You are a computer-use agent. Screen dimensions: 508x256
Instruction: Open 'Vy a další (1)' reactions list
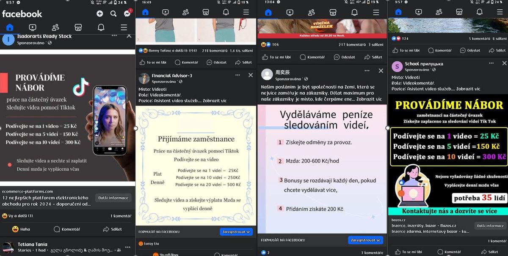18,216
